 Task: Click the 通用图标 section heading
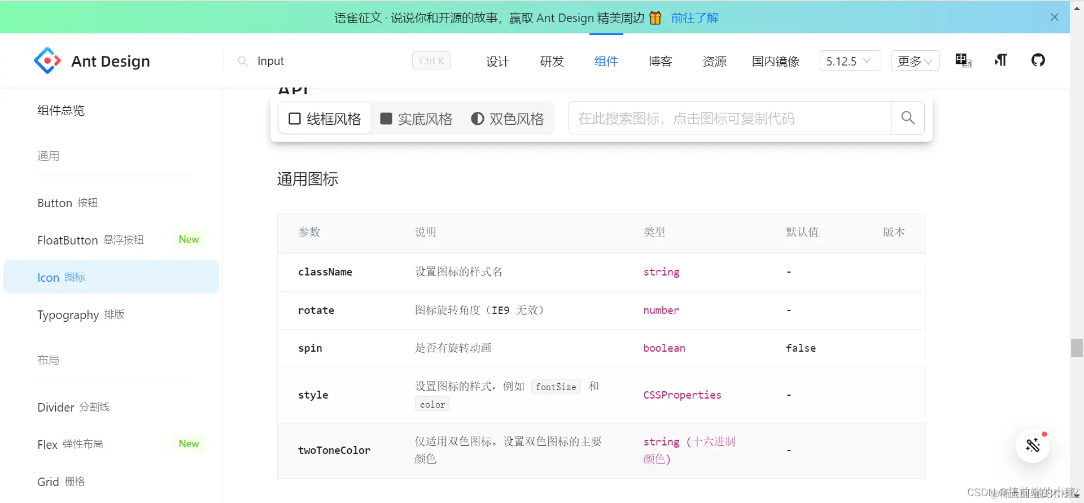[308, 179]
